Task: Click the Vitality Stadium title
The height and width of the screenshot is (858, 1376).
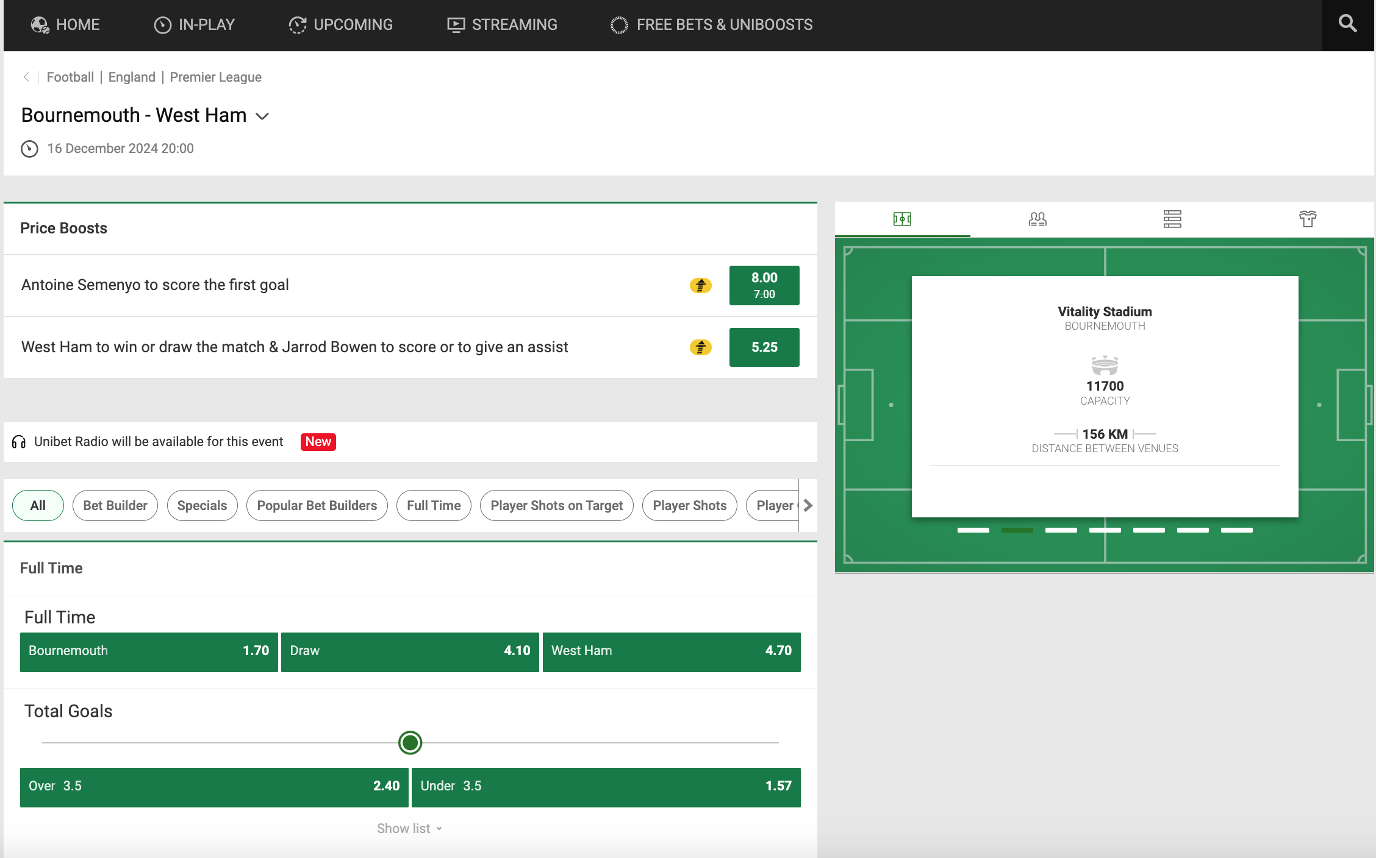Action: coord(1105,311)
